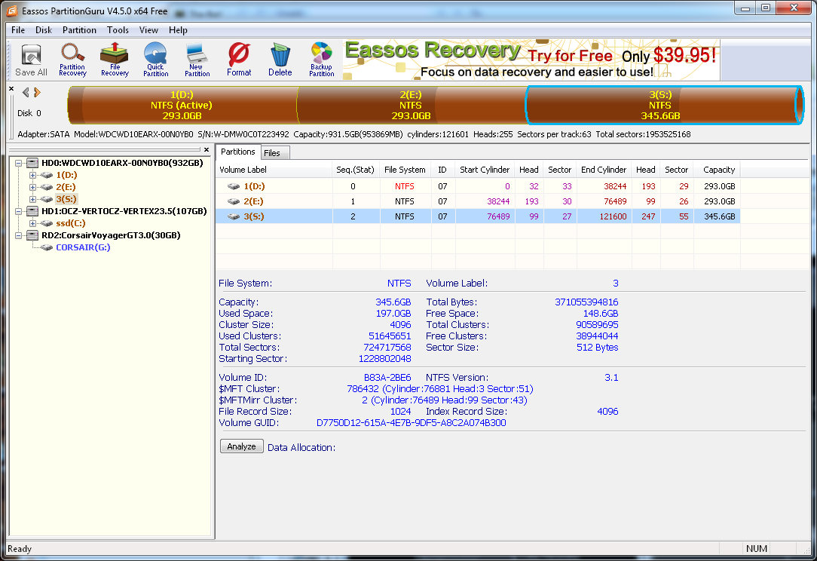Select the Partitions tab
The width and height of the screenshot is (817, 561).
tap(237, 152)
